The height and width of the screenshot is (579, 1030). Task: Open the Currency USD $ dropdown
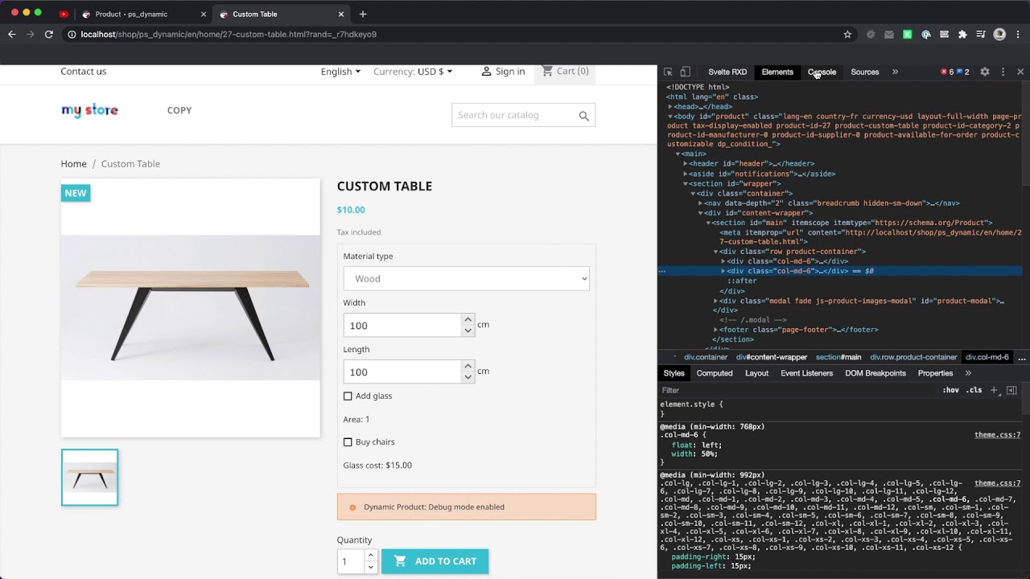413,72
